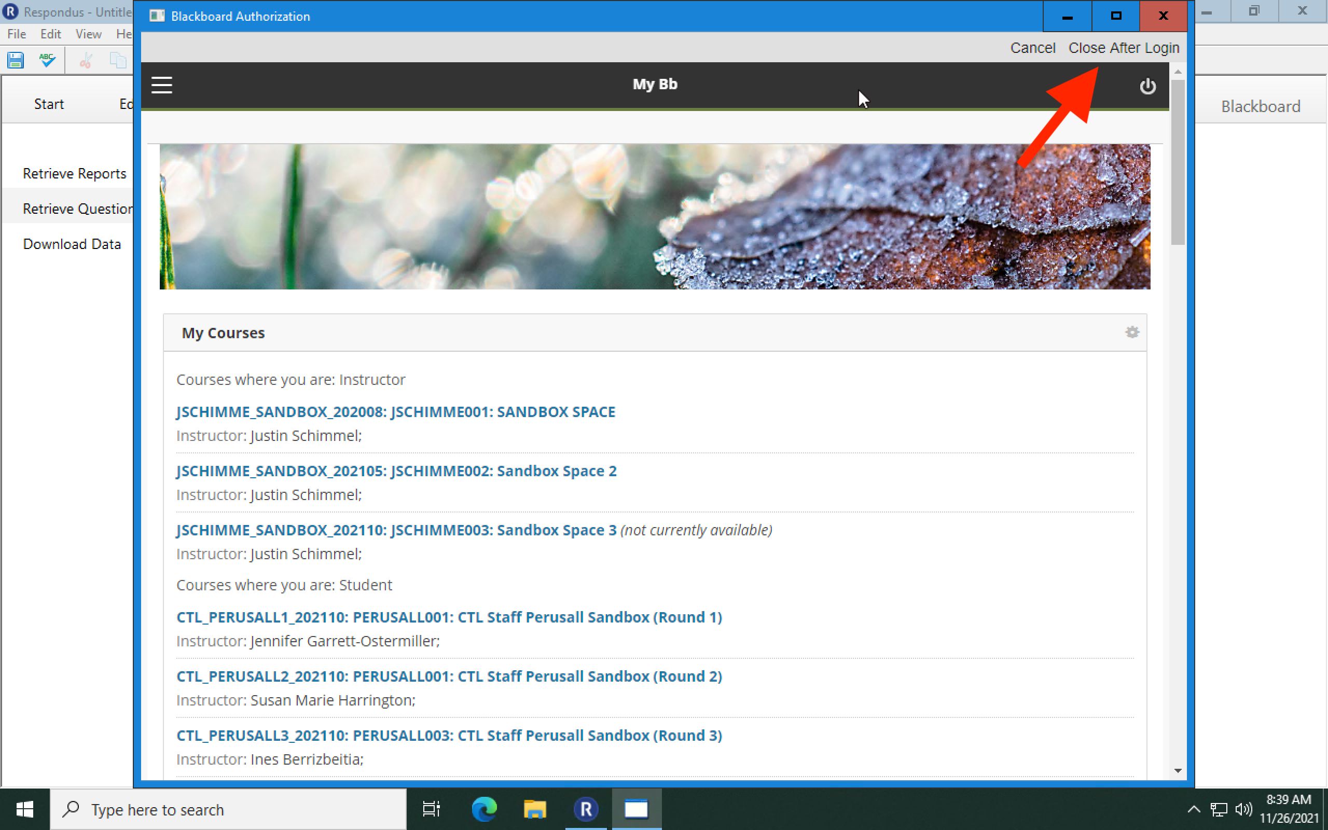This screenshot has width=1328, height=830.
Task: Click the Type here to search box
Action: click(x=228, y=809)
